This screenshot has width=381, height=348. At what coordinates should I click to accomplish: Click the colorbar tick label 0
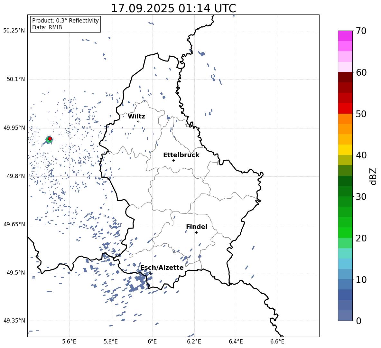tap(358, 321)
